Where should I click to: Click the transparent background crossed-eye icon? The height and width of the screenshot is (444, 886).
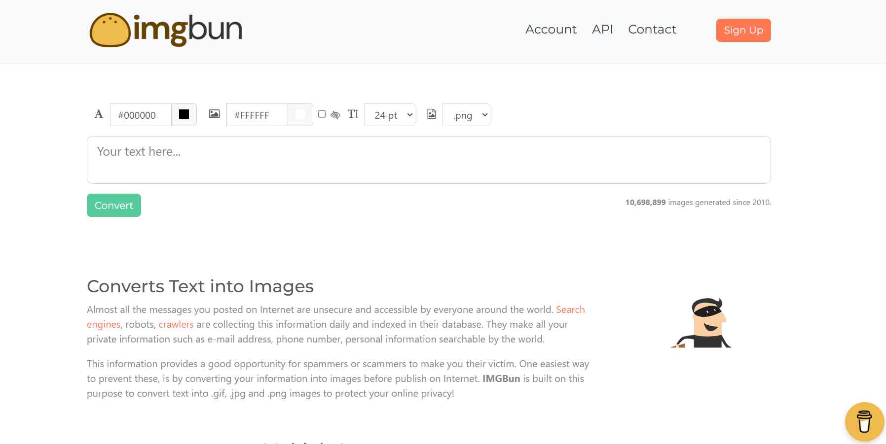[335, 115]
